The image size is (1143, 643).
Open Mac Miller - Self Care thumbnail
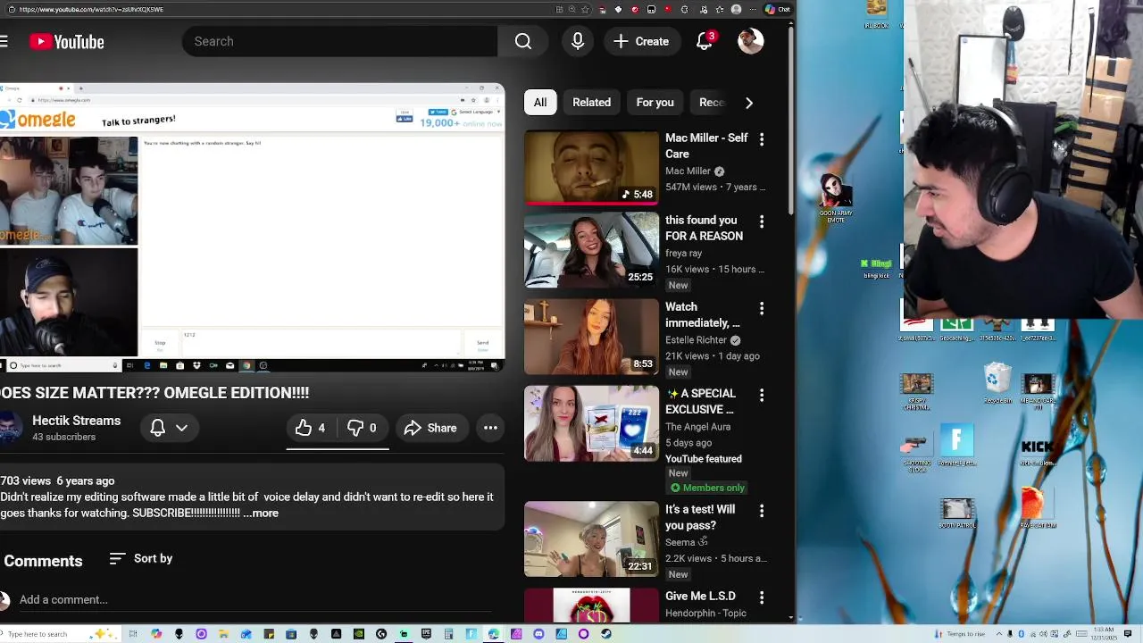pos(591,168)
